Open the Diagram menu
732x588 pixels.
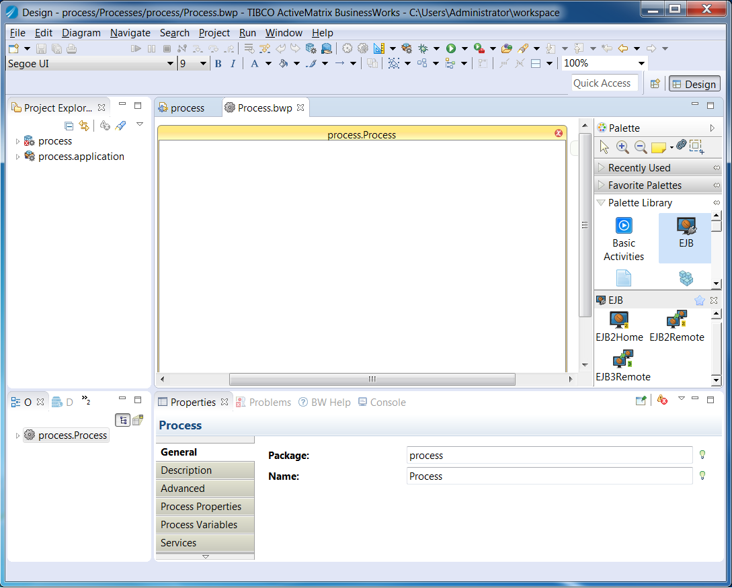coord(81,33)
